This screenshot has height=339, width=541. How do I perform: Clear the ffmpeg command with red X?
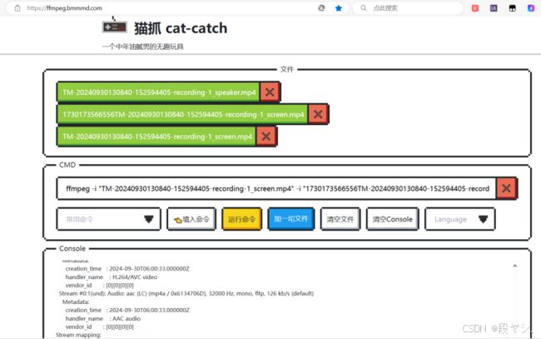click(506, 188)
